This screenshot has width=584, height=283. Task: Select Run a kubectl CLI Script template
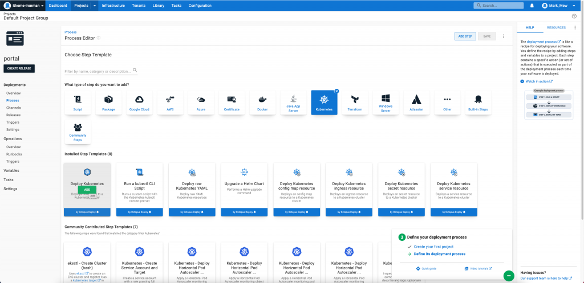pyautogui.click(x=140, y=189)
